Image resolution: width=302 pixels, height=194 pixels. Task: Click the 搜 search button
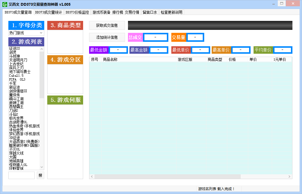click(40, 175)
